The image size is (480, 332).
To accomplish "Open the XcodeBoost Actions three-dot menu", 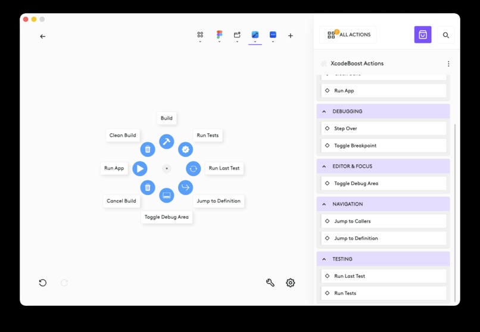I will [448, 64].
